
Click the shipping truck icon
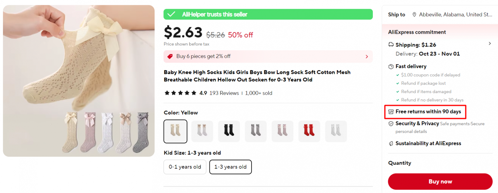click(391, 44)
